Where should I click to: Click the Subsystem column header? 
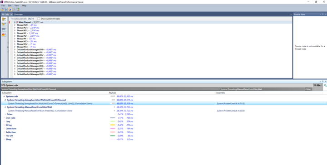coord(54,93)
